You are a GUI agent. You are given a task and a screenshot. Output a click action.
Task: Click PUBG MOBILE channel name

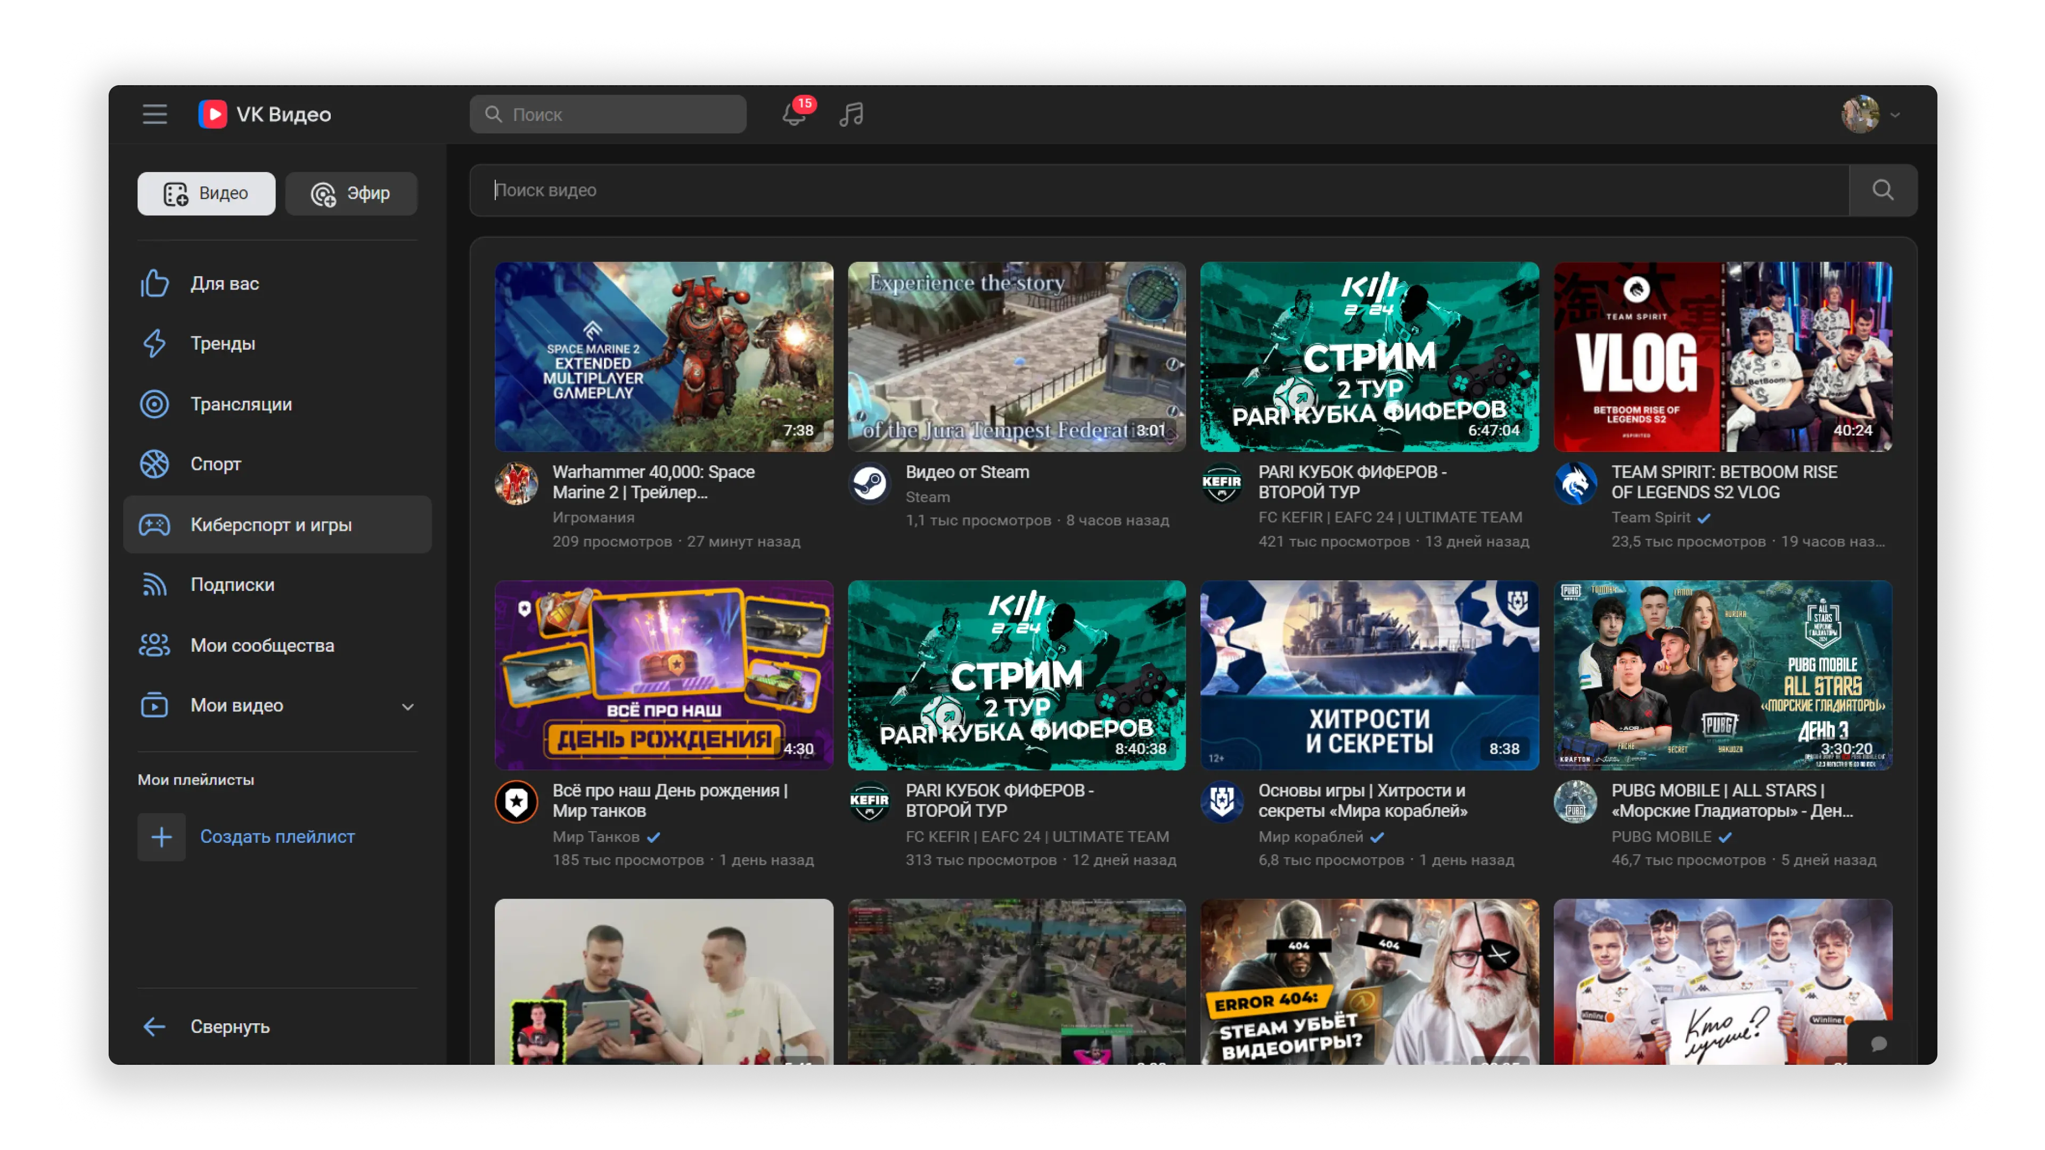point(1661,836)
